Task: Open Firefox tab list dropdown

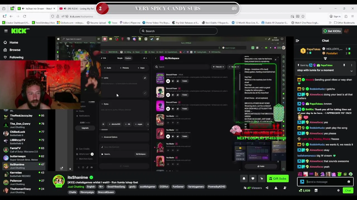Action: 320,9
